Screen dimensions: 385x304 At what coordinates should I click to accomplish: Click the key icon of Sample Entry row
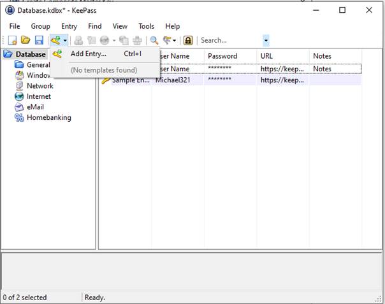[x=106, y=80]
